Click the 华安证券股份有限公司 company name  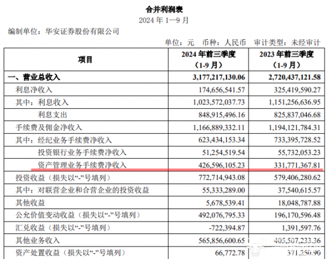[x=82, y=31]
